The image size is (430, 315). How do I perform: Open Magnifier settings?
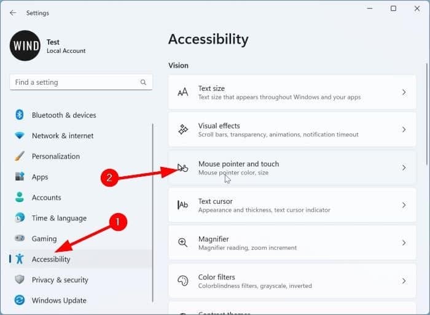tap(292, 243)
